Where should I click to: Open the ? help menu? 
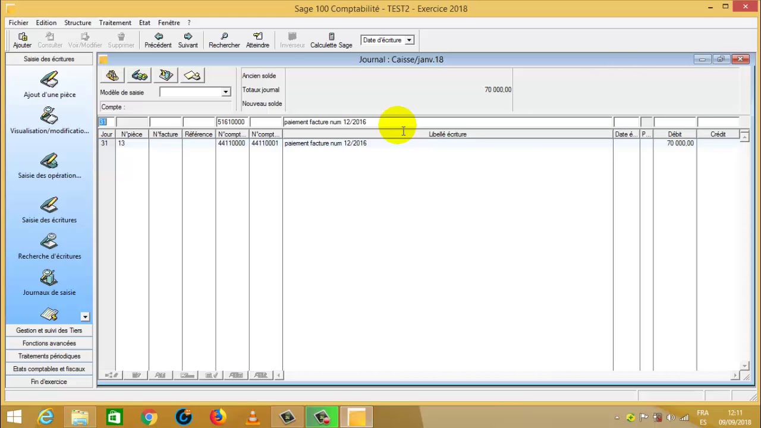point(189,23)
